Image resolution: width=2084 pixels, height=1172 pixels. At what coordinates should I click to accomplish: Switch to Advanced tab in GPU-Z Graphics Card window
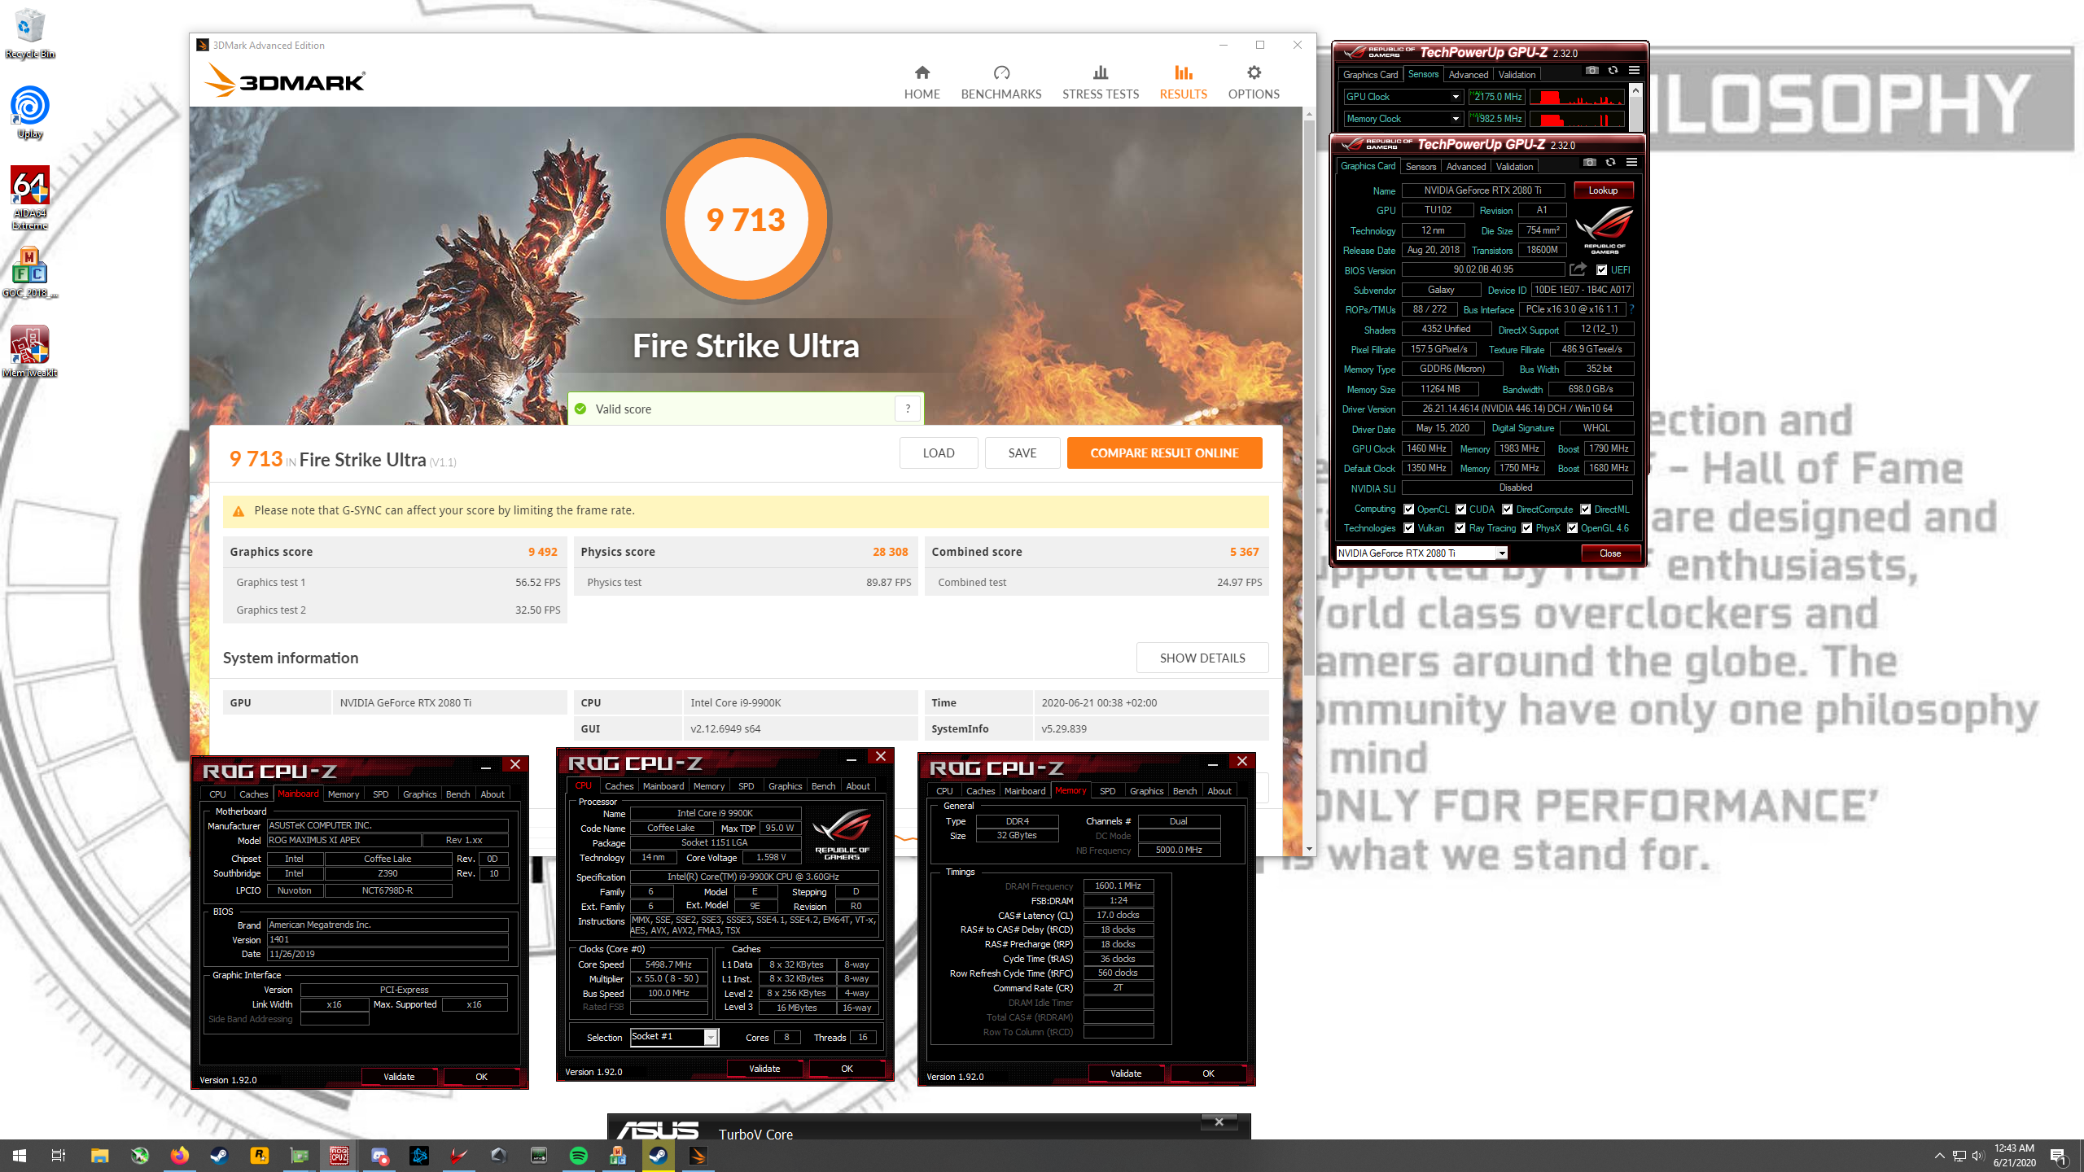click(x=1465, y=167)
